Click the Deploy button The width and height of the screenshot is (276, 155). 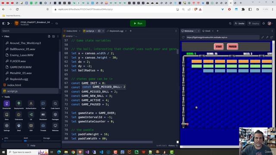[254, 23]
